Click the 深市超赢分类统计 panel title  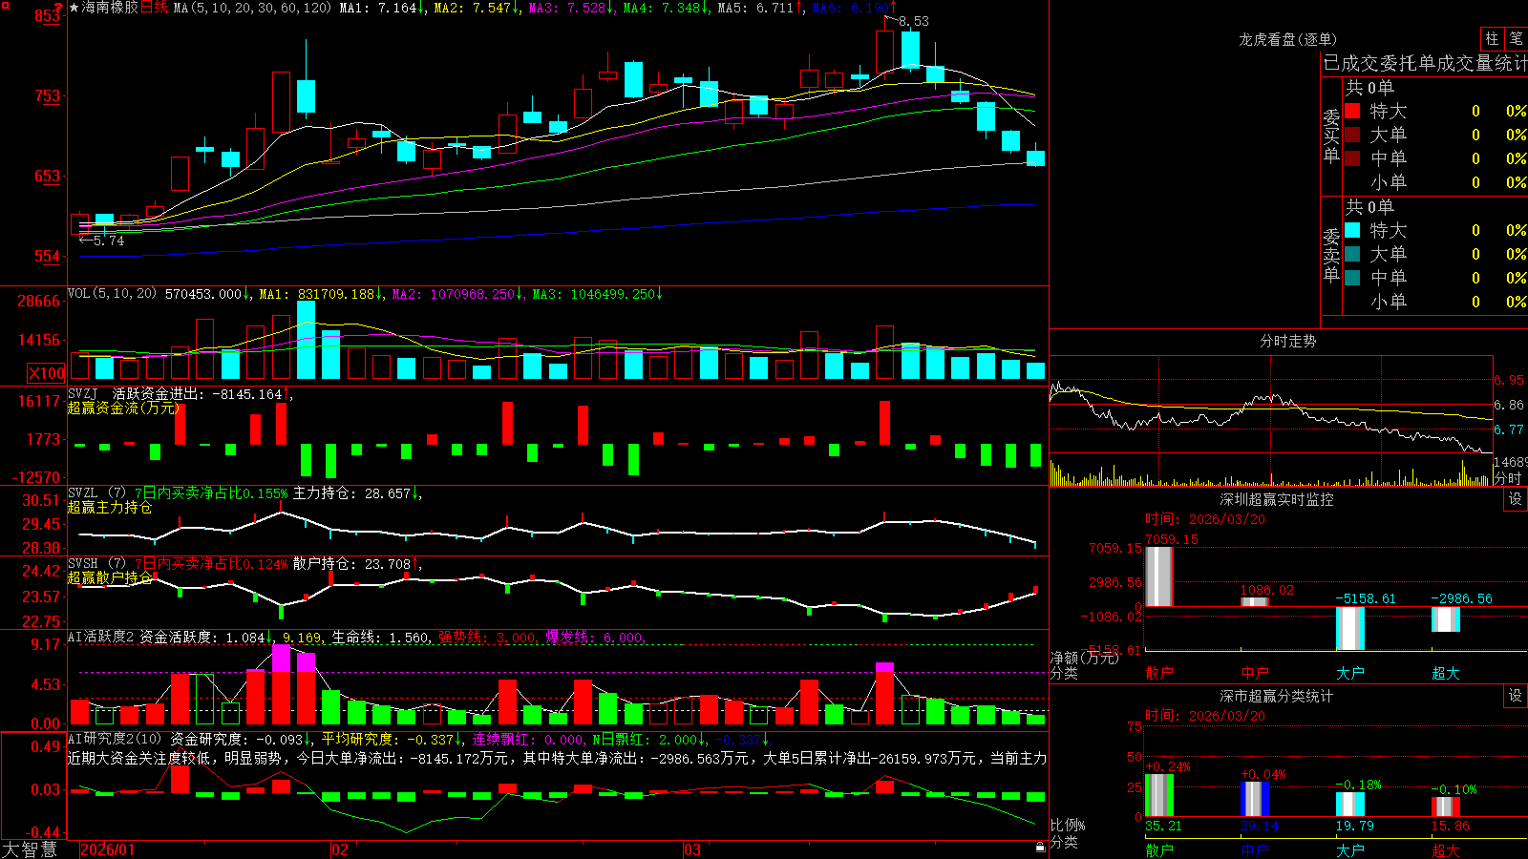[1276, 696]
